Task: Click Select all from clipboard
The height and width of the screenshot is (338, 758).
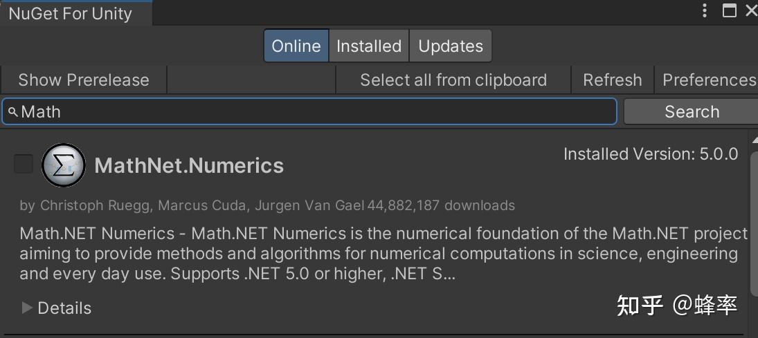Action: [x=453, y=80]
